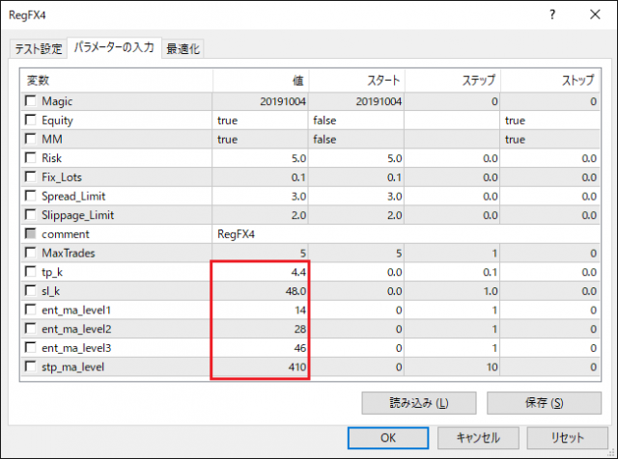Viewport: 618px width, 459px height.
Task: Click the 値 column header
Action: pos(261,81)
